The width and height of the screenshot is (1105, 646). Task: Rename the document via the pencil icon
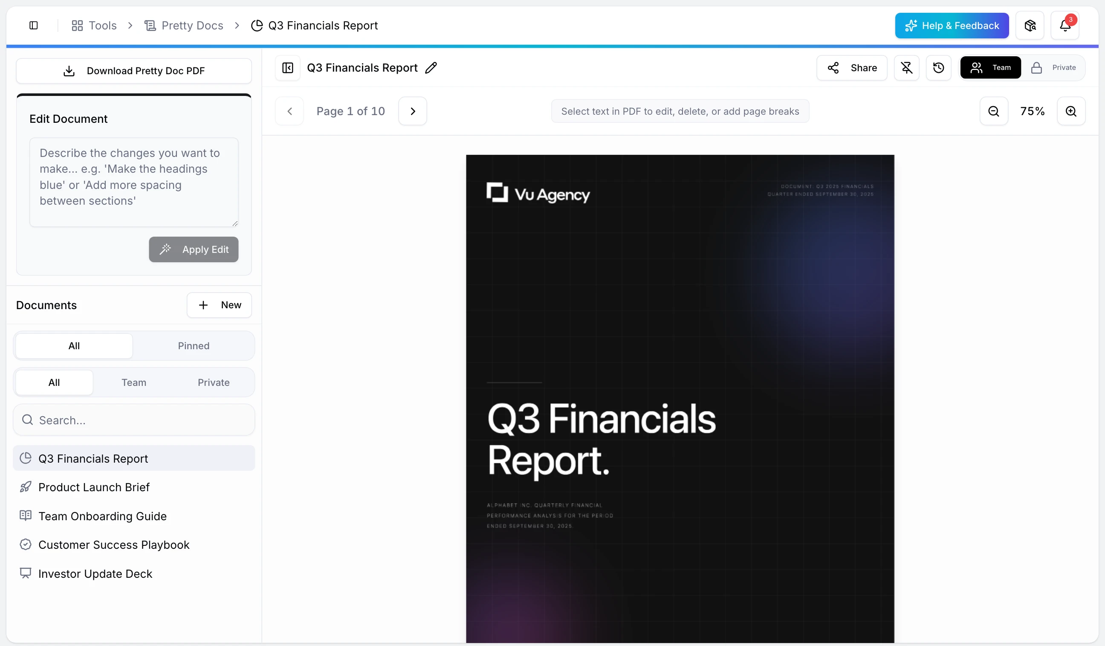pyautogui.click(x=431, y=67)
